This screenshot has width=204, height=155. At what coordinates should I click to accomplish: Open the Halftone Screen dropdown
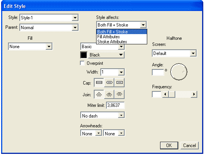174,53
